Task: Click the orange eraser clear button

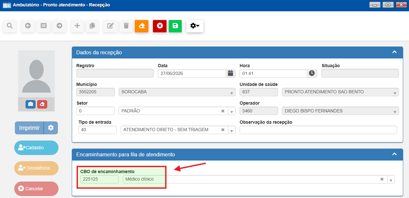Action: (x=142, y=26)
